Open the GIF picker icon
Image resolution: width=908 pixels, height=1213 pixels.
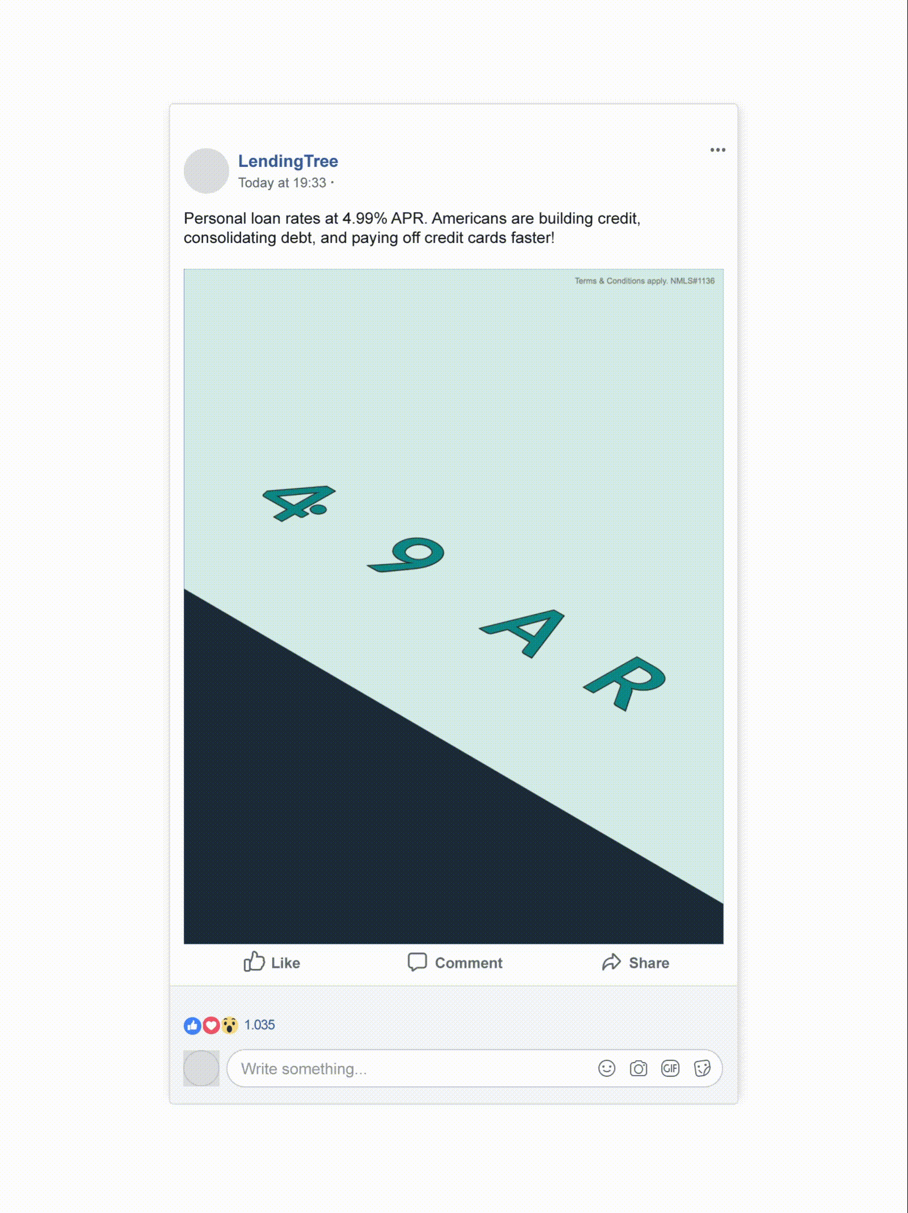[670, 1069]
